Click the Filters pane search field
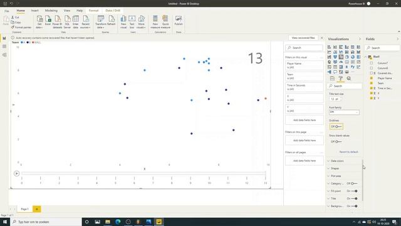This screenshot has height=226, width=401. click(x=304, y=48)
